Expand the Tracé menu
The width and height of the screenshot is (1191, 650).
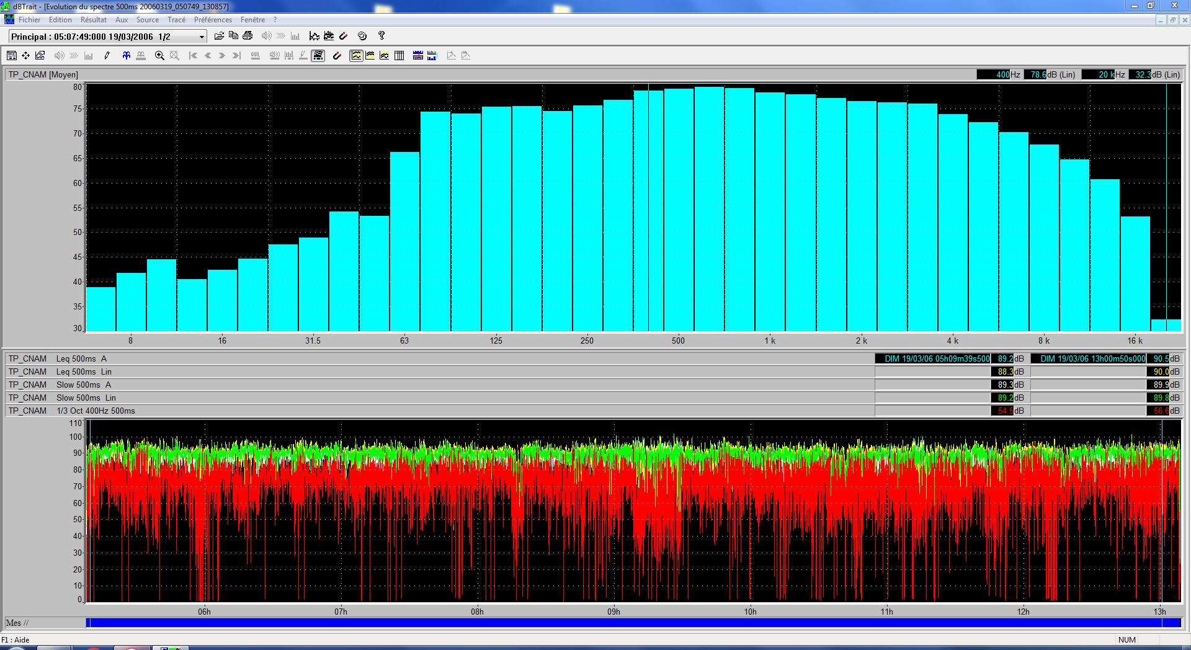pyautogui.click(x=176, y=20)
